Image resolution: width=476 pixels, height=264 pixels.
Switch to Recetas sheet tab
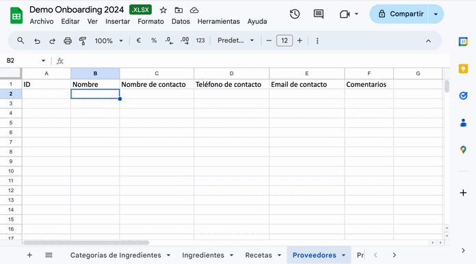tap(259, 255)
